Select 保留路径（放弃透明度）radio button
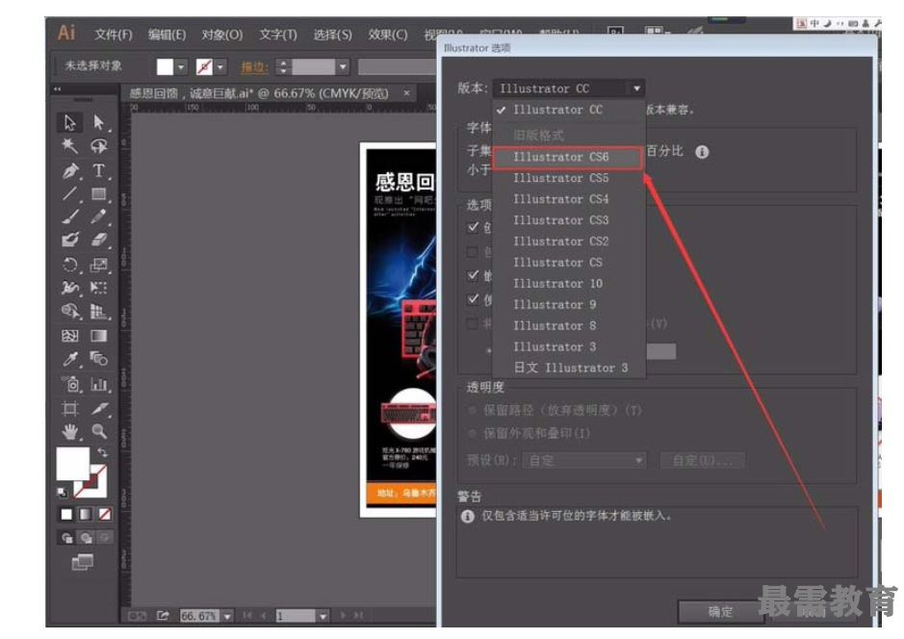The height and width of the screenshot is (639, 904). (x=473, y=410)
